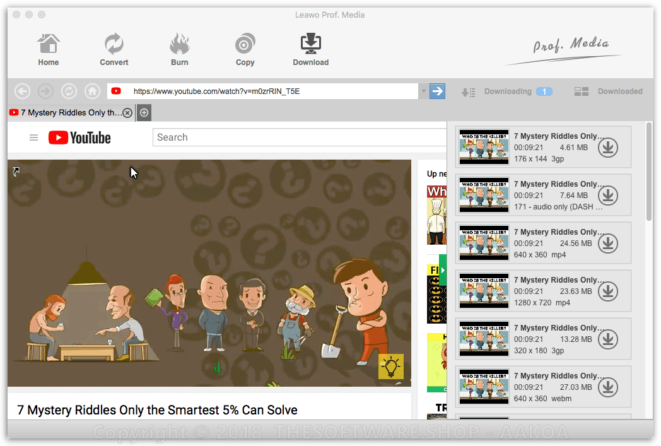This screenshot has width=661, height=446.
Task: Close the 7 Mystery Riddles tab
Action: tap(127, 113)
